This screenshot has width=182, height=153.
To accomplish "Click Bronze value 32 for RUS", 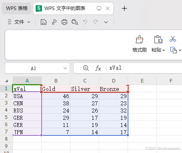I will pyautogui.click(x=114, y=111).
